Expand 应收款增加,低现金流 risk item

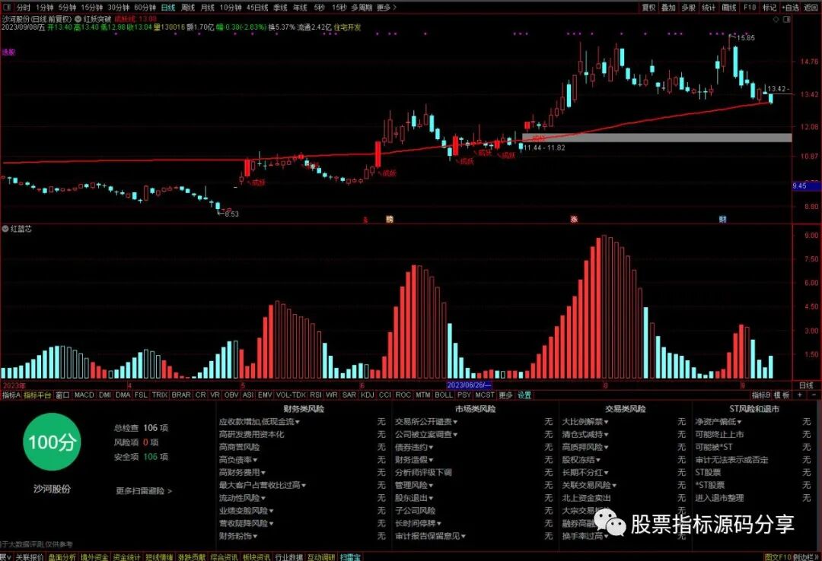tap(259, 422)
